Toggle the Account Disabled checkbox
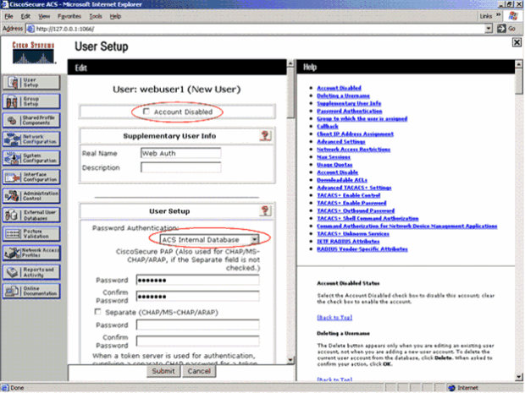Screen dimensions: 525x393 146,112
